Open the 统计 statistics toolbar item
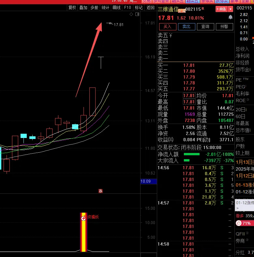 [105, 8]
